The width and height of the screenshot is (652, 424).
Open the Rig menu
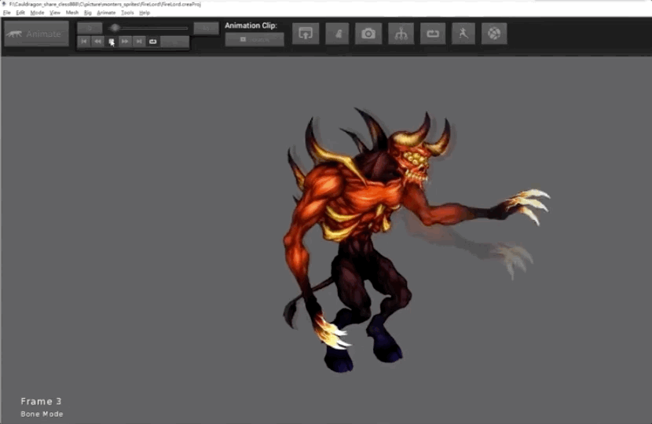click(88, 13)
